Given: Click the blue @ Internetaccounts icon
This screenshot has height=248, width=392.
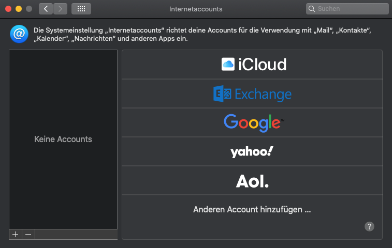Looking at the screenshot, I should tap(19, 34).
